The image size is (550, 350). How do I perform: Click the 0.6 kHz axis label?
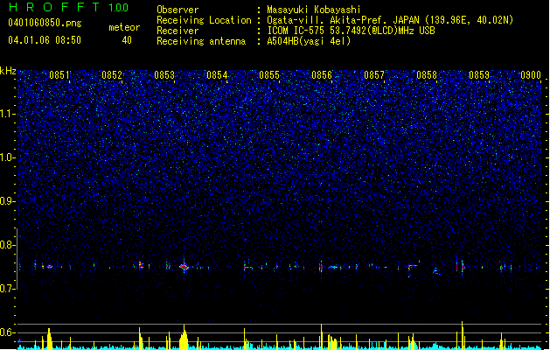8,332
